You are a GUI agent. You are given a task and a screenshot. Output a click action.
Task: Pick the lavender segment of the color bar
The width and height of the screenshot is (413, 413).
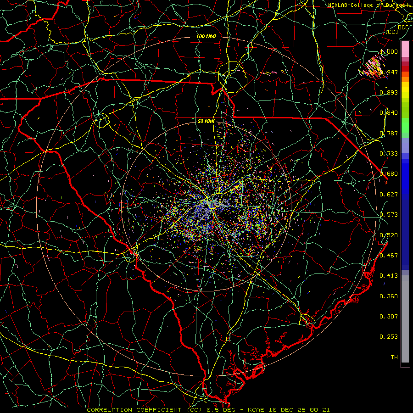tap(405, 145)
